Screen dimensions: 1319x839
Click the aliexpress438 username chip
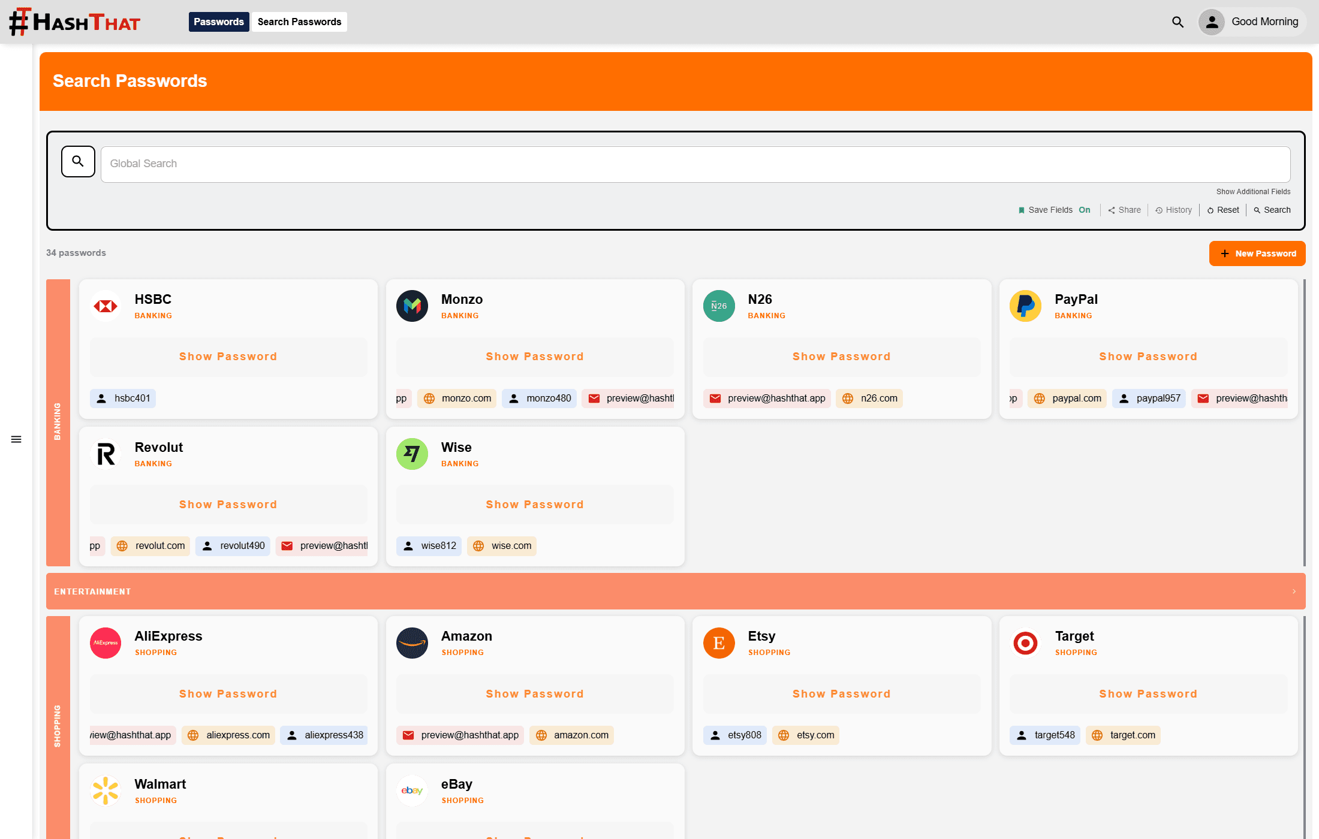324,735
